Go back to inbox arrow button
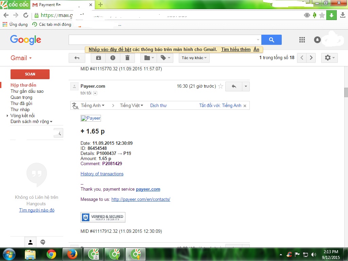 click(x=77, y=58)
